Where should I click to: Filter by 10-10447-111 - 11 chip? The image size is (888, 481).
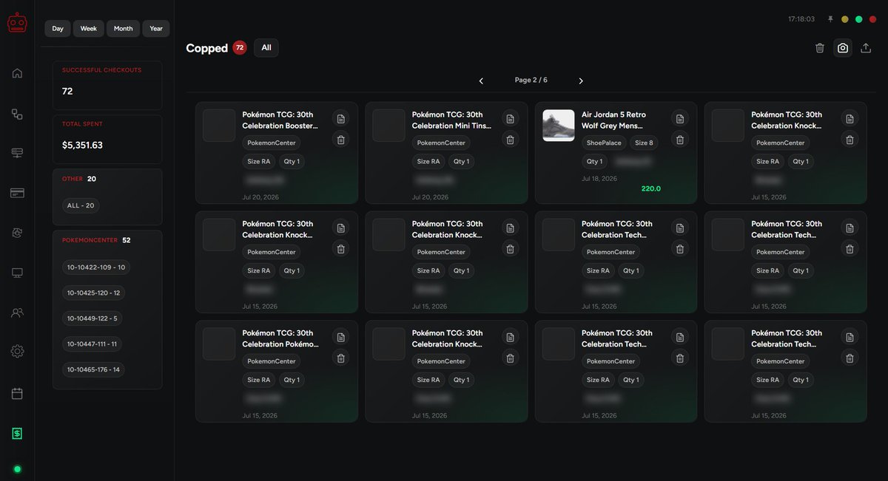[92, 344]
